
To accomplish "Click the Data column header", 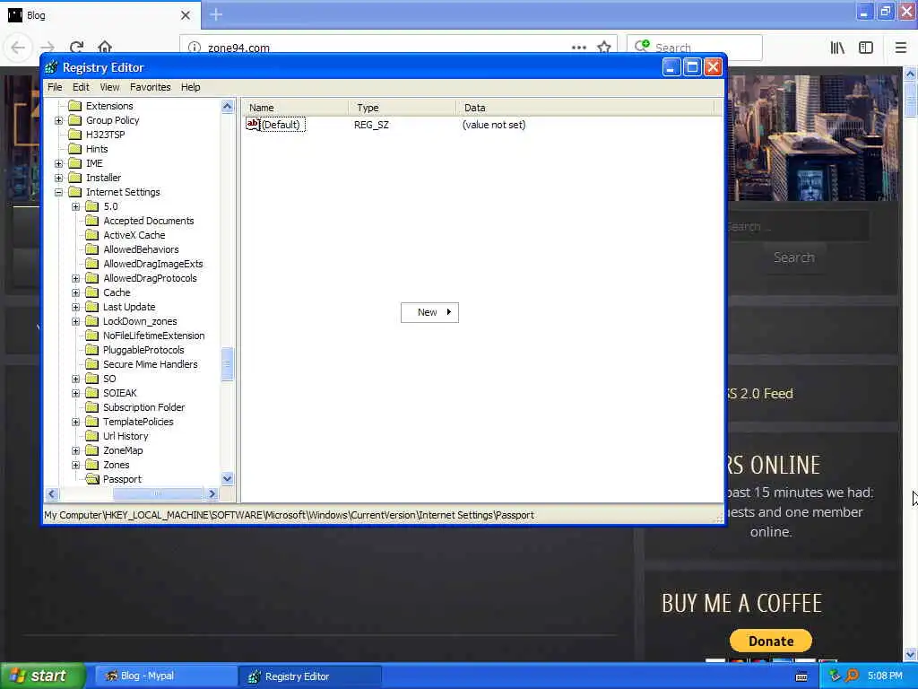I will coord(585,108).
